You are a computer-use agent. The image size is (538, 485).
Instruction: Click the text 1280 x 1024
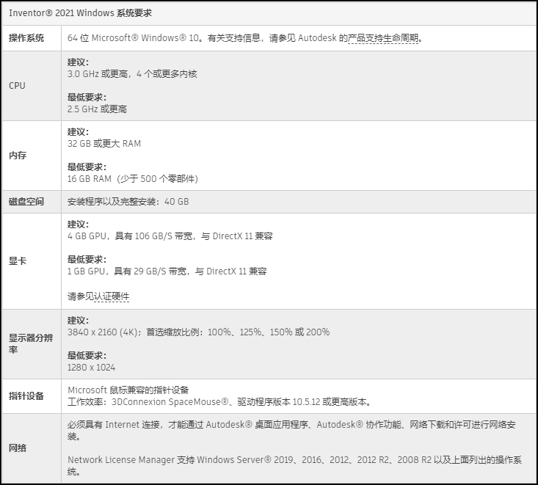(91, 368)
